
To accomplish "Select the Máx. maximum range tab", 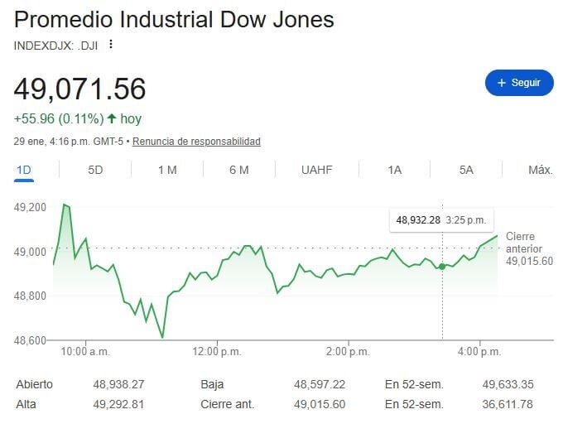I will click(540, 170).
